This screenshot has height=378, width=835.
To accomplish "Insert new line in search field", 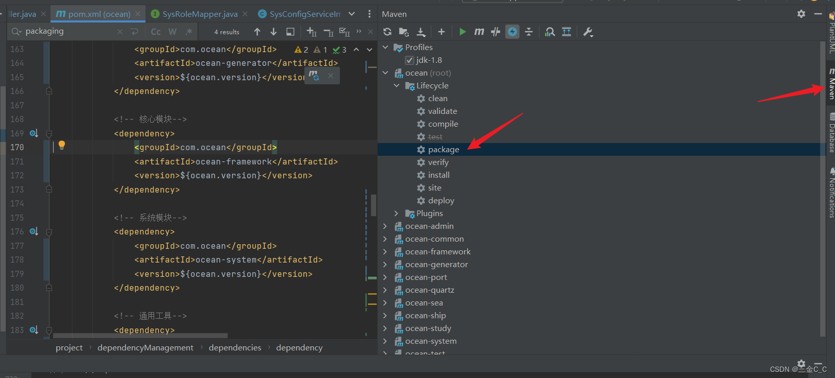I will click(x=135, y=32).
